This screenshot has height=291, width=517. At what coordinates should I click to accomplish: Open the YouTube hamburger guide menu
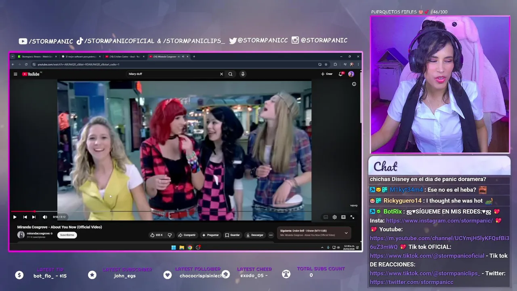tap(15, 74)
